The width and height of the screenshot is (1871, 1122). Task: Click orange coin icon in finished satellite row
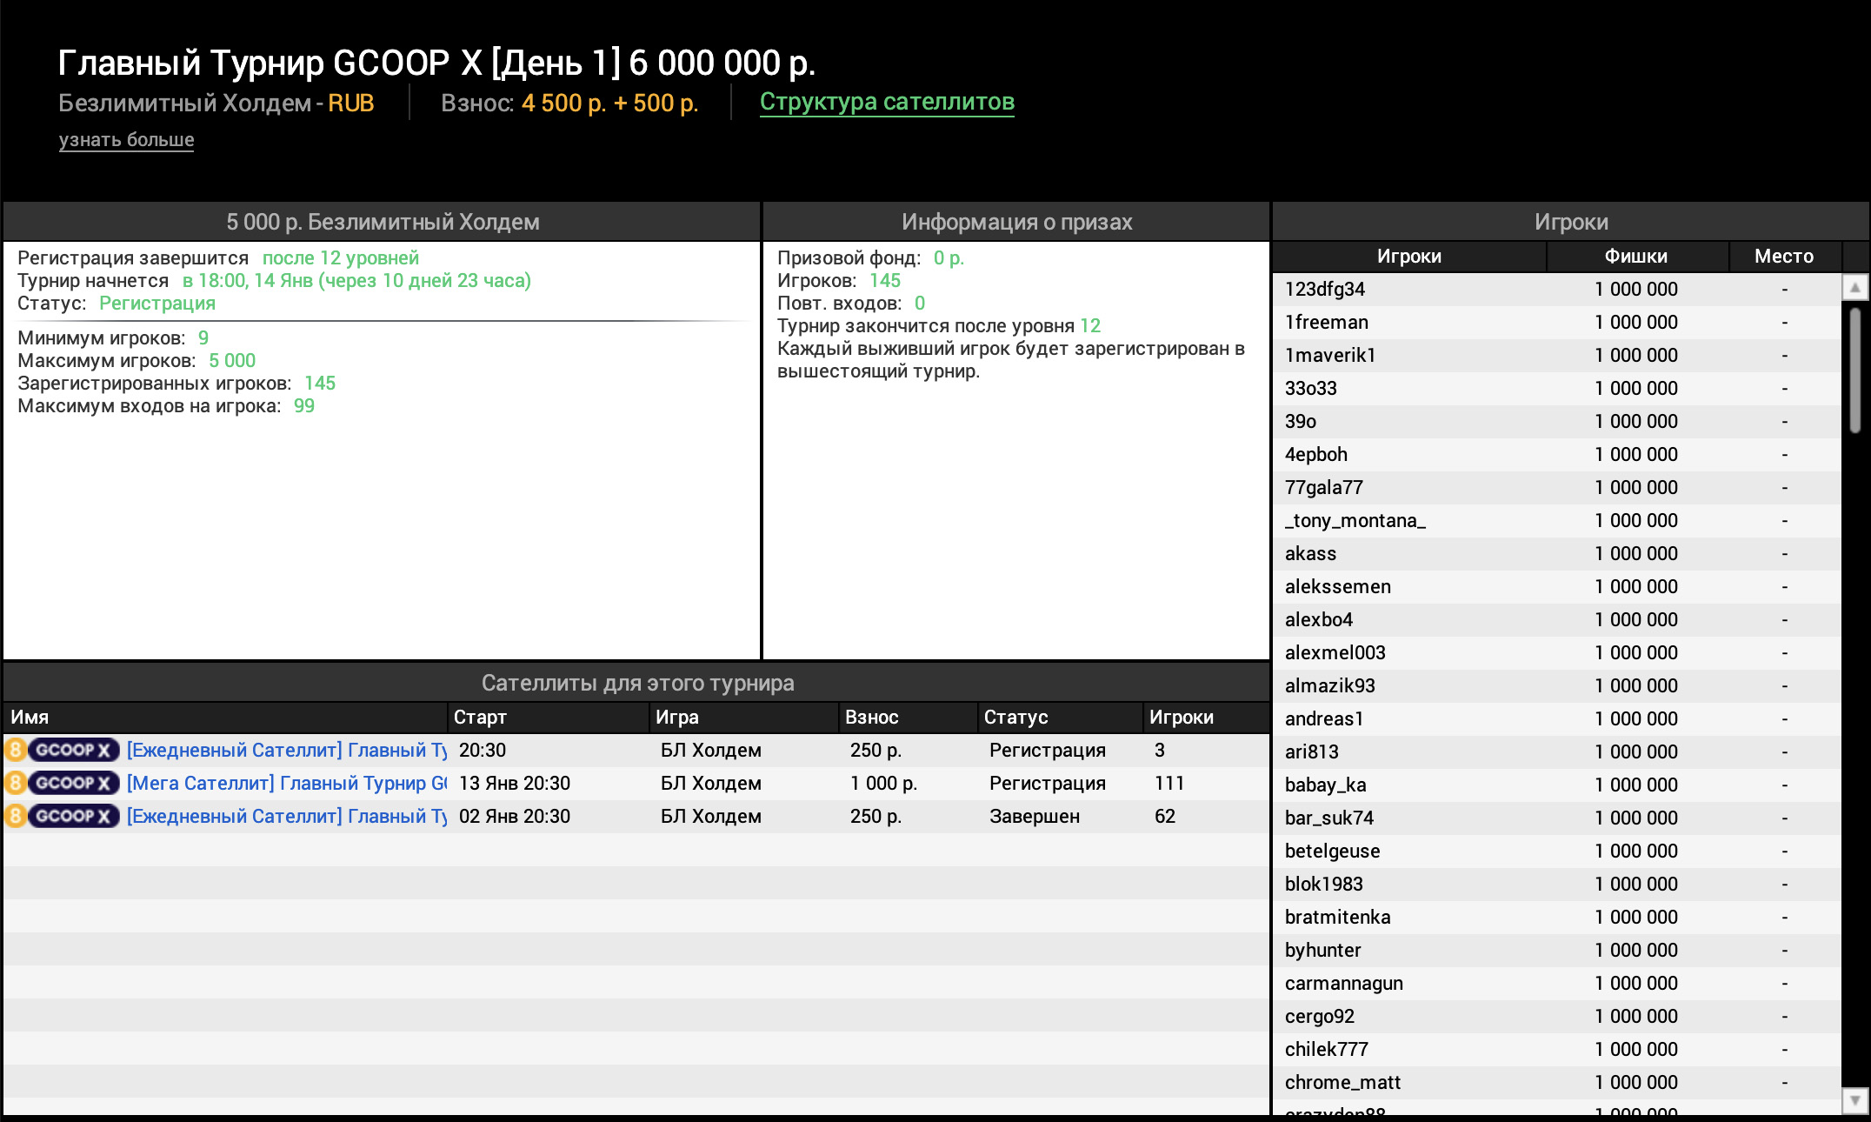pyautogui.click(x=16, y=816)
